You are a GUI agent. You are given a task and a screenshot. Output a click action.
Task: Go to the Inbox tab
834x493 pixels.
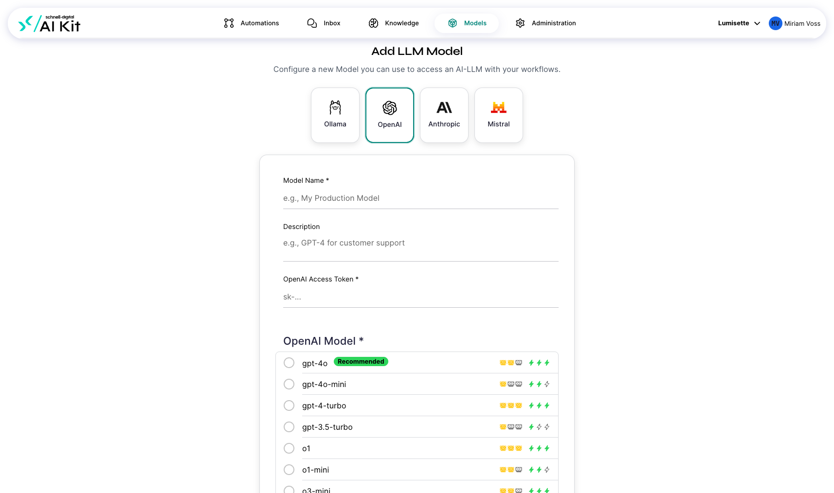point(324,23)
